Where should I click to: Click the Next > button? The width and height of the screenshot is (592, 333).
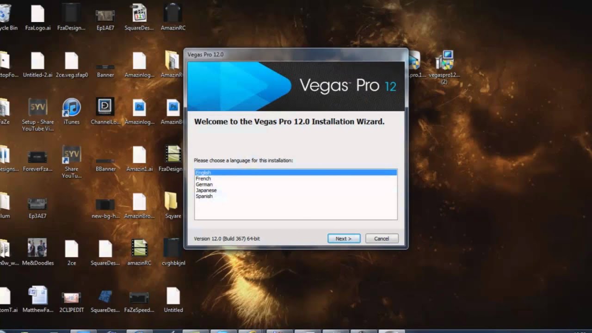click(x=344, y=239)
